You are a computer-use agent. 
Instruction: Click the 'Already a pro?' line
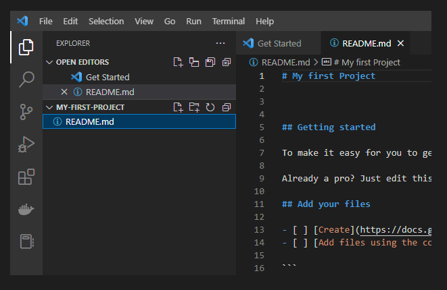356,179
